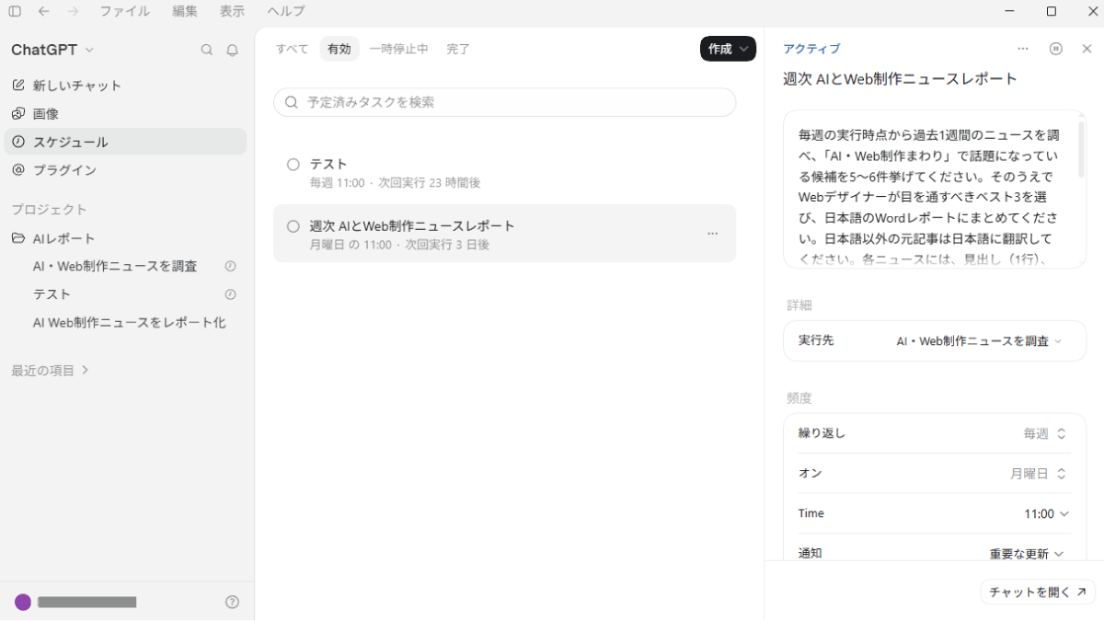Open the Time 11:00 dropdown

click(x=1047, y=514)
